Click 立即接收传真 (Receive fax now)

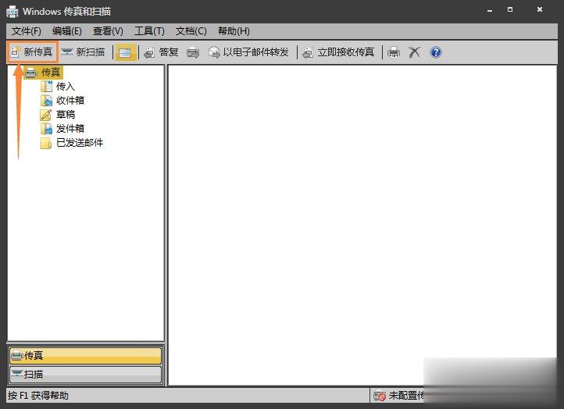click(338, 52)
